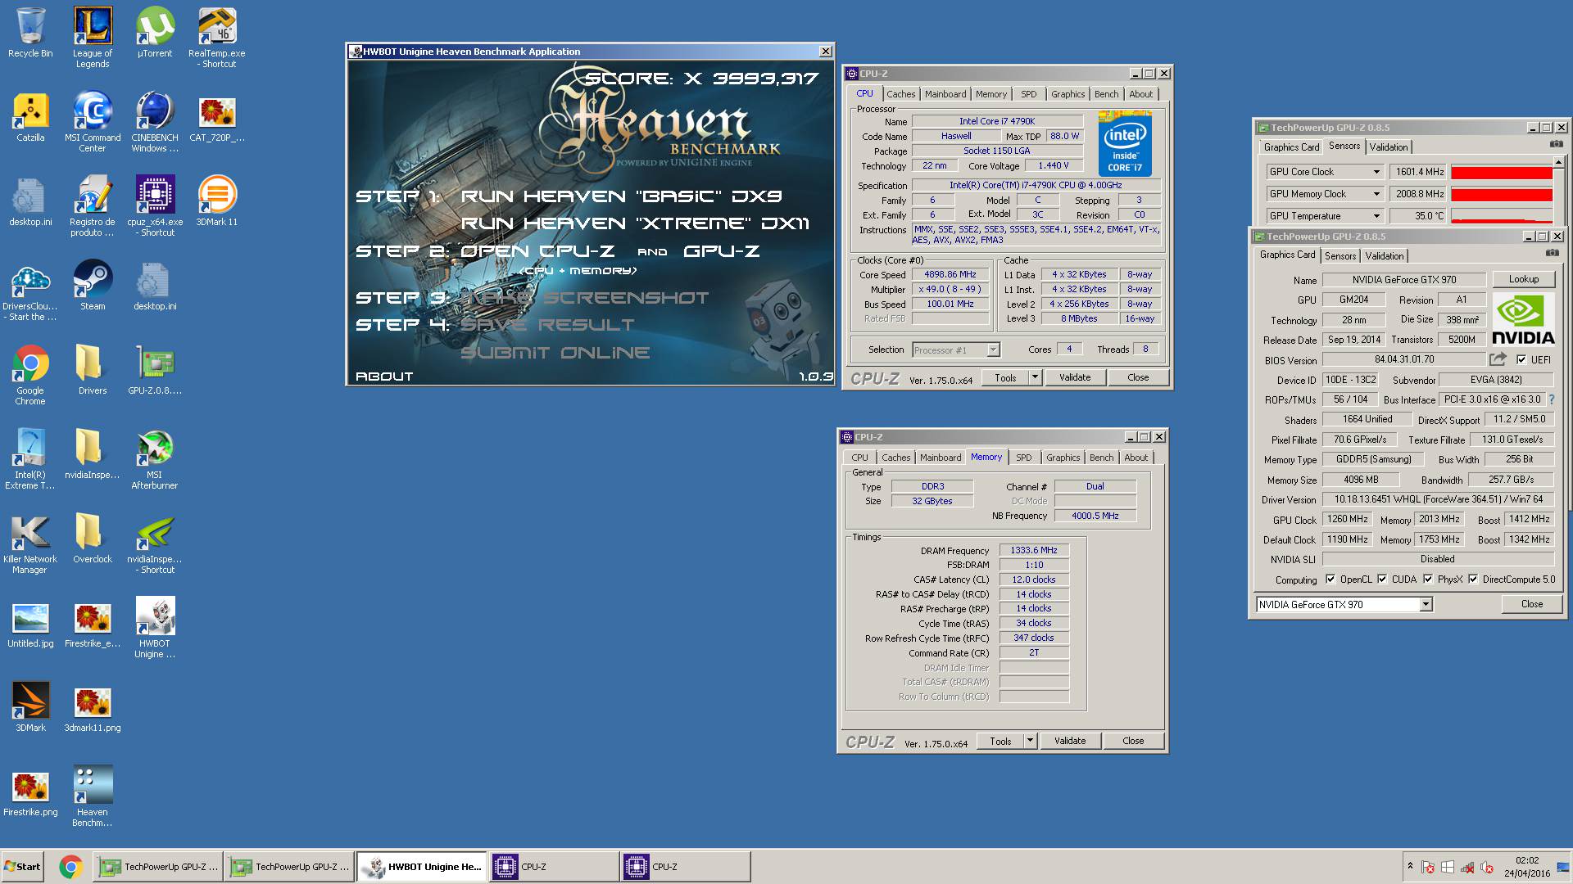Open the SPD tab in lower CPU-Z
The image size is (1573, 884).
coord(1024,458)
